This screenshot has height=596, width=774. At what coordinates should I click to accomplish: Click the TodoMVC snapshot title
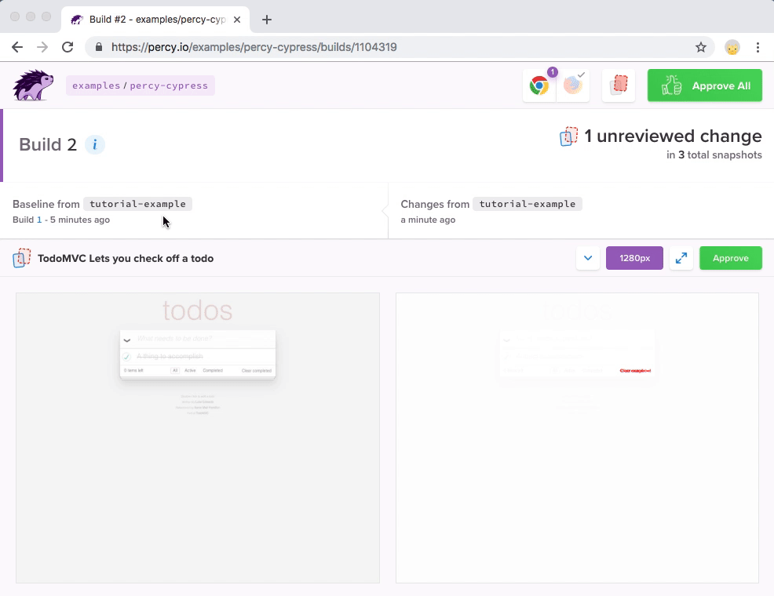tap(126, 258)
